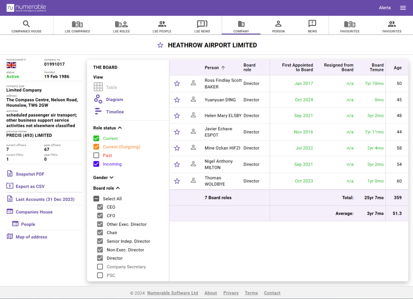Open the Contact footer link
Screen dimensions: 413x299
[272, 293]
